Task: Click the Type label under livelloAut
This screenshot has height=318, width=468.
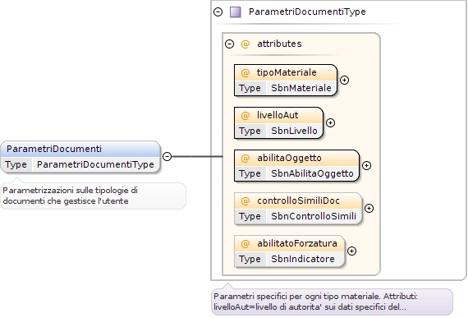Action: 250,131
